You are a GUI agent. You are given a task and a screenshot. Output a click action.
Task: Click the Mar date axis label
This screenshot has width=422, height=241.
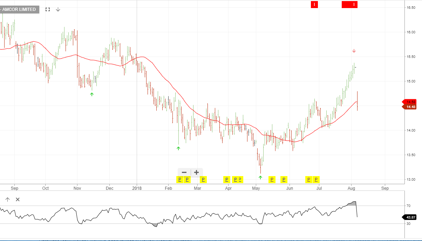click(x=198, y=188)
